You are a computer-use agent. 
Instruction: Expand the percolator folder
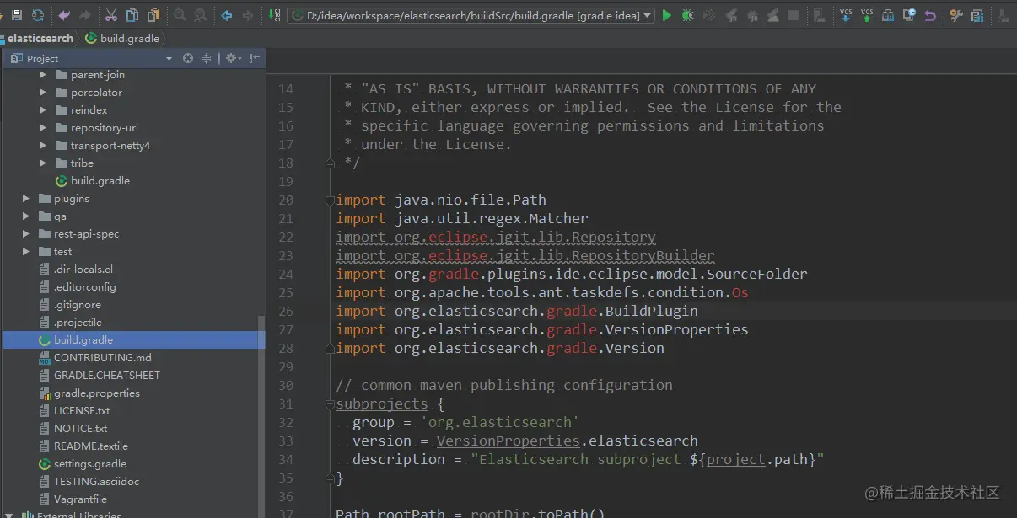43,93
